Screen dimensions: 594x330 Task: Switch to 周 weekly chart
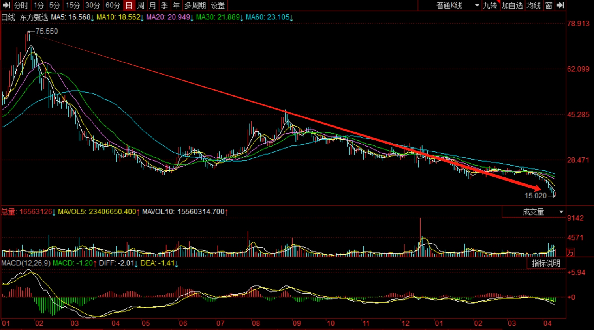click(x=141, y=6)
